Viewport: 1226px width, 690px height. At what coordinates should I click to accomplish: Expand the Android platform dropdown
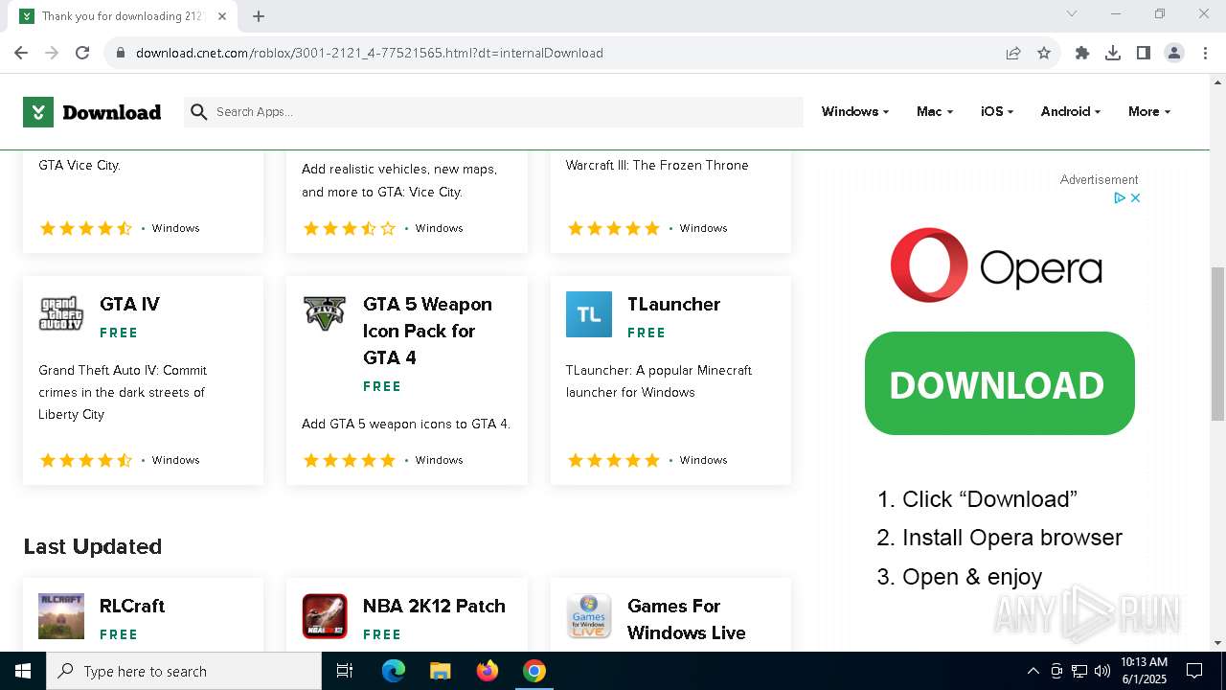tap(1071, 112)
